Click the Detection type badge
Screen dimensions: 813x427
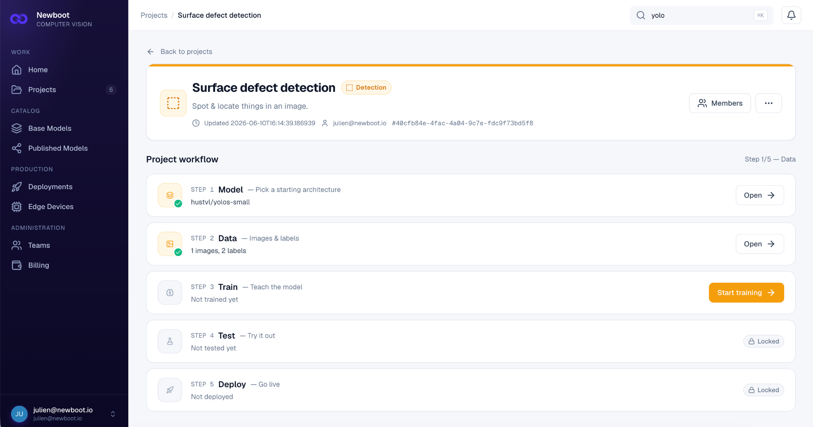tap(366, 88)
